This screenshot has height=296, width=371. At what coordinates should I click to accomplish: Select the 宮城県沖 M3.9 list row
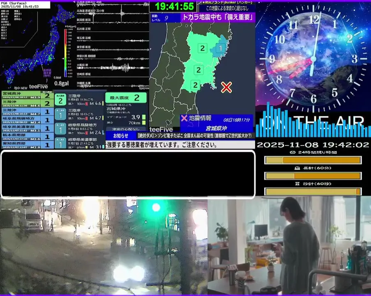click(28, 95)
